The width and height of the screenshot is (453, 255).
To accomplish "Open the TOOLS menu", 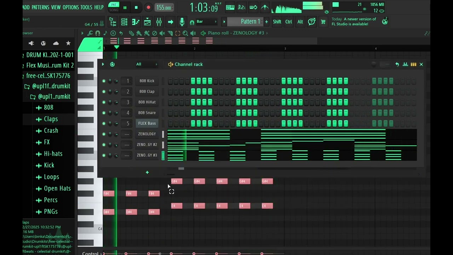I will [86, 7].
